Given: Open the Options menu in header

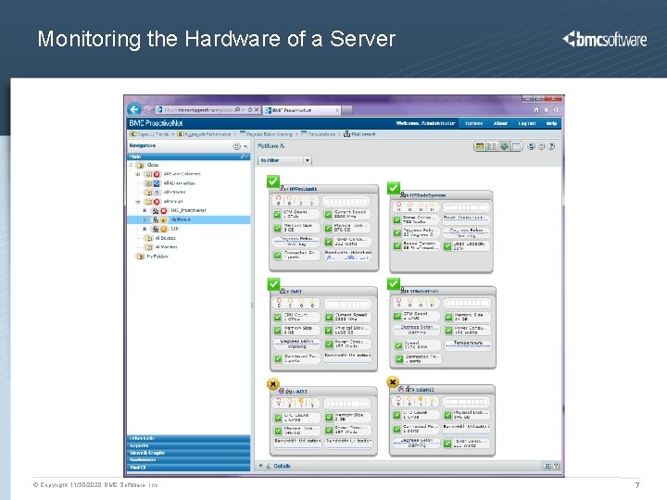Looking at the screenshot, I should [x=474, y=123].
